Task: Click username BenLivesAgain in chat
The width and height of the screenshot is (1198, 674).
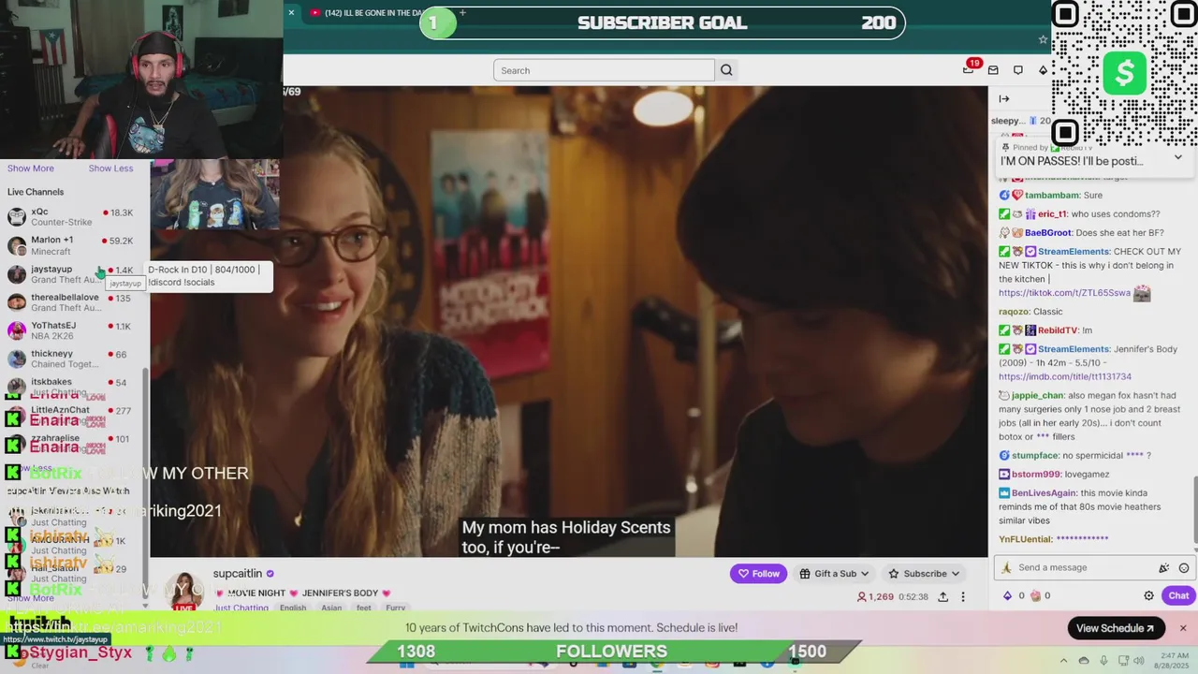Action: 1044,493
